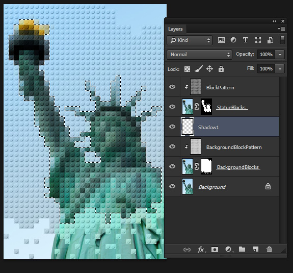Screen dimensions: 293x273
Task: Select the Background layer name
Action: pyautogui.click(x=212, y=187)
